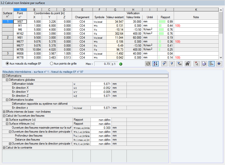Collapse crack opening direction wk,I,+z row
Image resolution: width=225 pixels, height=165 pixels.
tap(10, 132)
